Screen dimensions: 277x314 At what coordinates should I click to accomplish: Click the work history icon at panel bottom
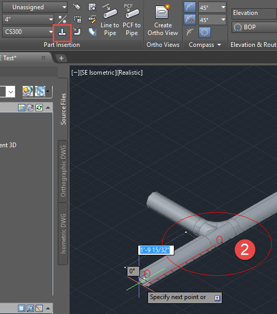coord(39,308)
